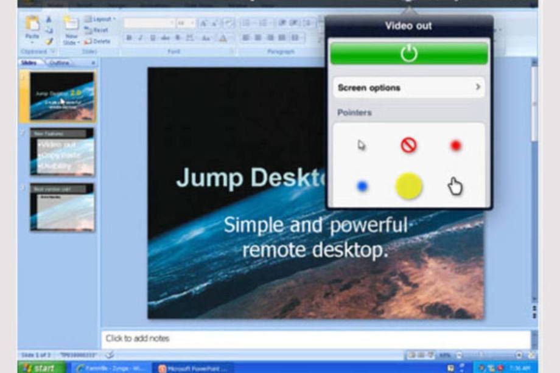Viewport: 560px width, 373px height.
Task: Apply Bold formatting
Action: point(129,38)
